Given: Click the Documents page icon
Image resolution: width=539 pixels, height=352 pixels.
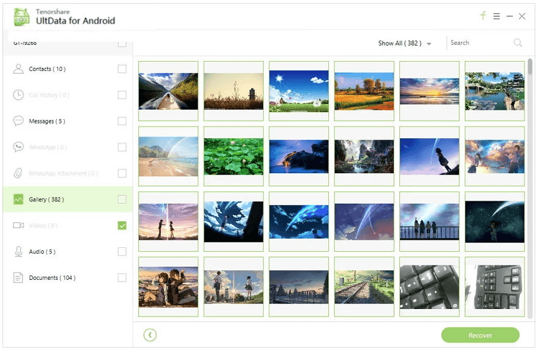Looking at the screenshot, I should point(18,278).
